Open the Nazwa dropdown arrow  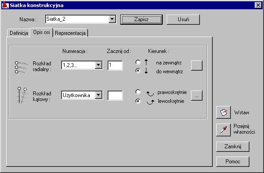112,19
